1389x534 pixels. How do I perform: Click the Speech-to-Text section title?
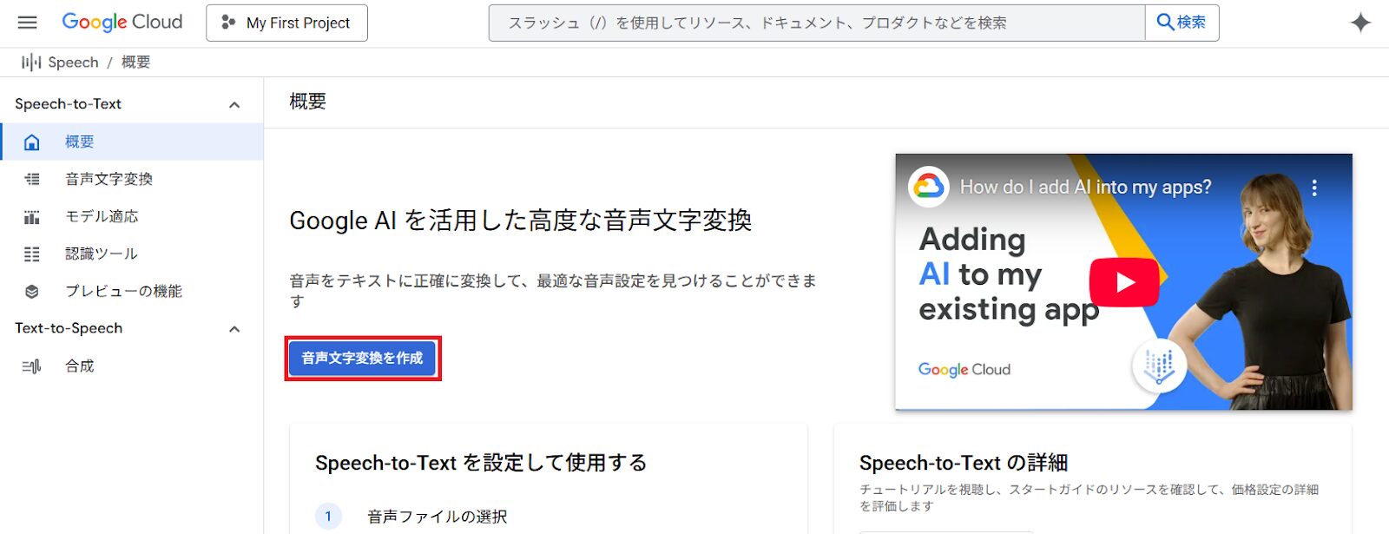(68, 104)
